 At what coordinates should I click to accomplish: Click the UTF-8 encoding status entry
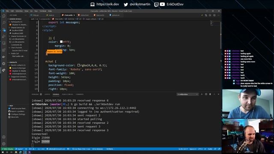point(200,149)
